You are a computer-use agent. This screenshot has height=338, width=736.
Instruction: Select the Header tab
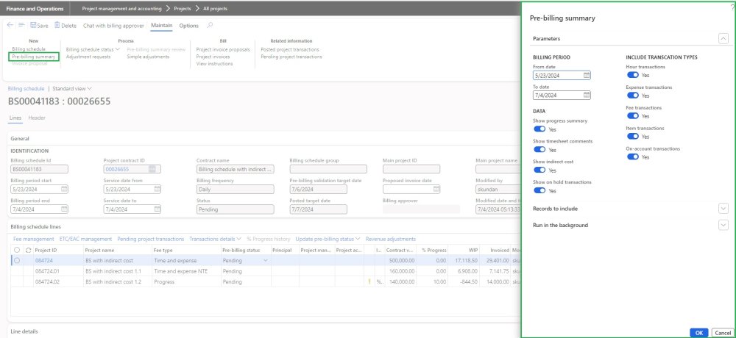[37, 118]
